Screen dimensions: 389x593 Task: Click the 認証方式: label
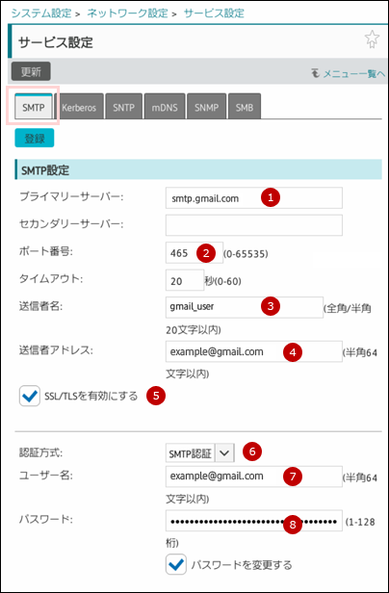tap(41, 451)
